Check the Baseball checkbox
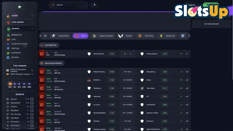This screenshot has width=233, height=131. (32, 111)
